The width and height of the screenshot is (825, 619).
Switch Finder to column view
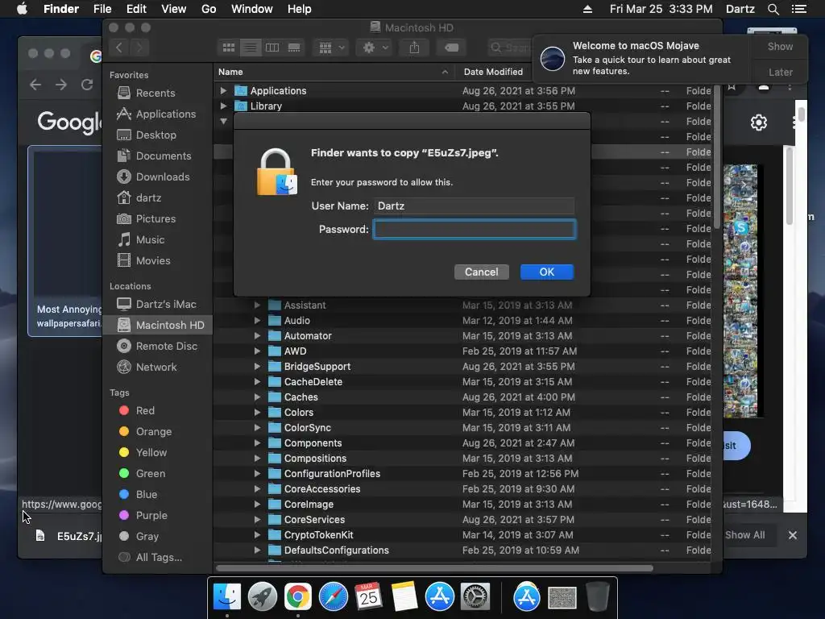click(272, 48)
